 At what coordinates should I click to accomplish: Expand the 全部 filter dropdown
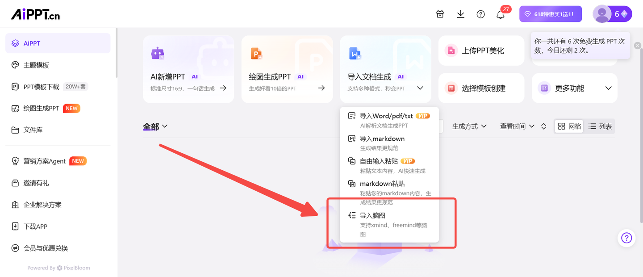pyautogui.click(x=155, y=127)
